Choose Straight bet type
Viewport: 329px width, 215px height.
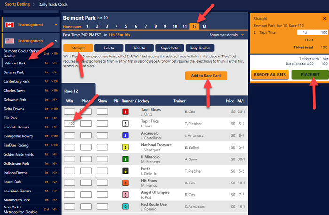pyautogui.click(x=78, y=48)
